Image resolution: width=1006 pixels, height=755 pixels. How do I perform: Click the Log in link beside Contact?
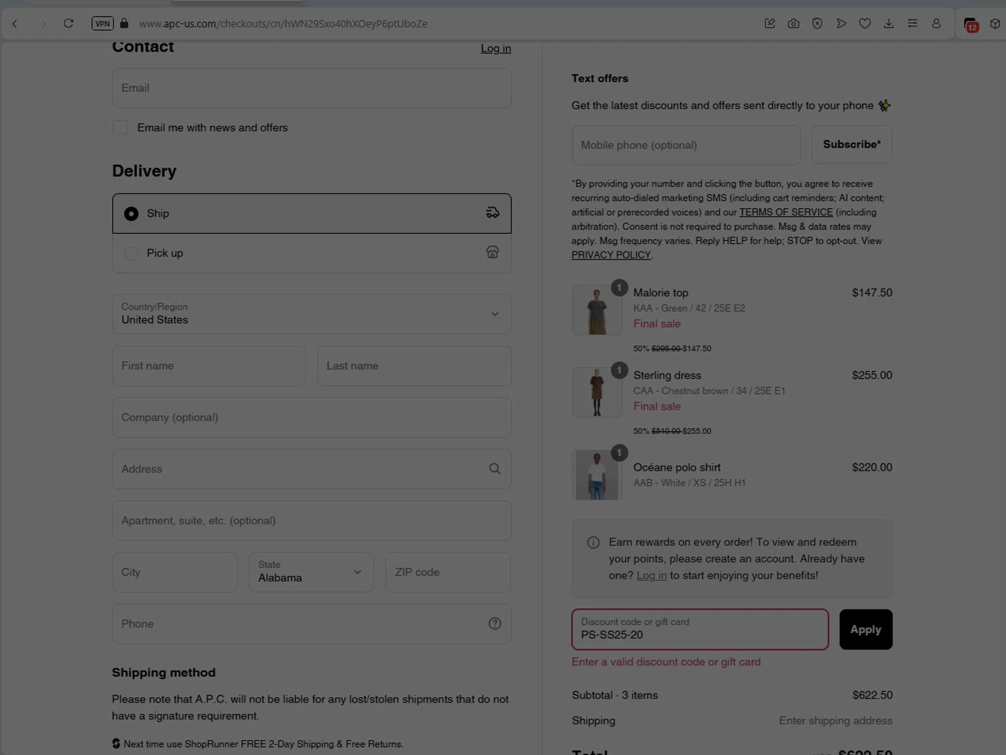(x=496, y=48)
